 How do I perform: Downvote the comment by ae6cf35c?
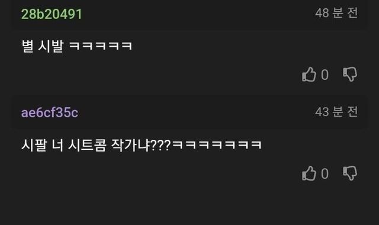[x=350, y=173]
